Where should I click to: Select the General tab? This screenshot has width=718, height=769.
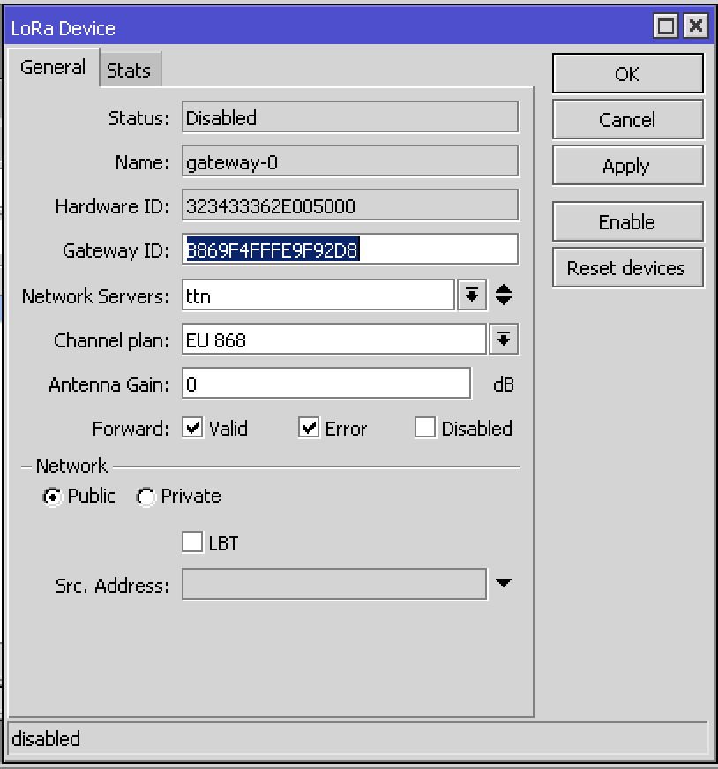[53, 68]
